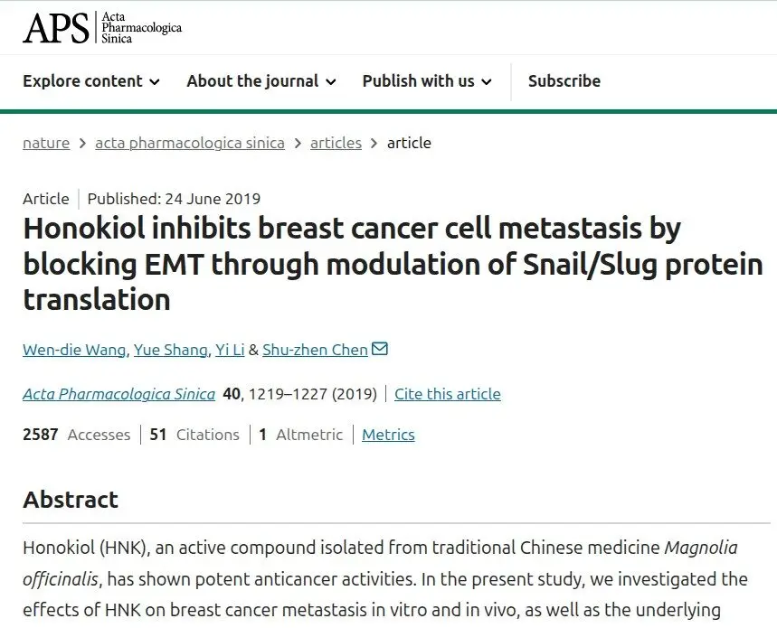Click the Yi Li author link

tap(230, 350)
